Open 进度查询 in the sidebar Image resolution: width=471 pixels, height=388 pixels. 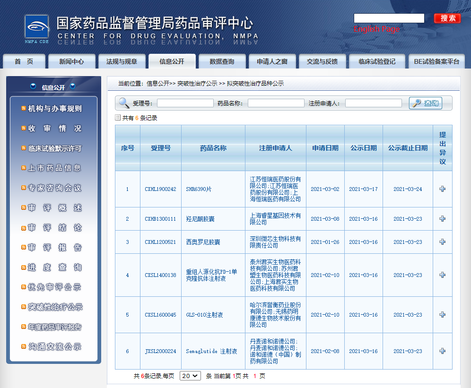click(x=55, y=267)
